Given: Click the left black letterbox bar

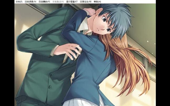Looking at the screenshot, I should point(7,52).
